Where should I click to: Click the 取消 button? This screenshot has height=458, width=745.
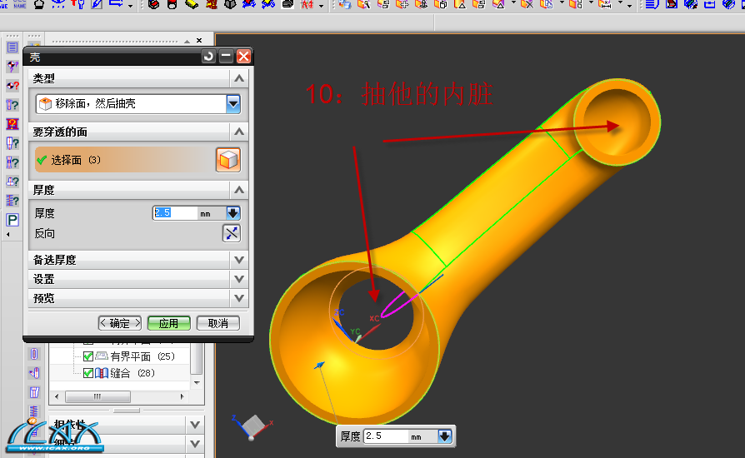(217, 323)
